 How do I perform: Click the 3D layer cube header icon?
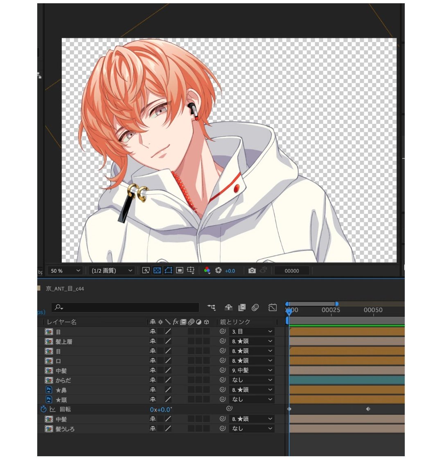click(207, 322)
